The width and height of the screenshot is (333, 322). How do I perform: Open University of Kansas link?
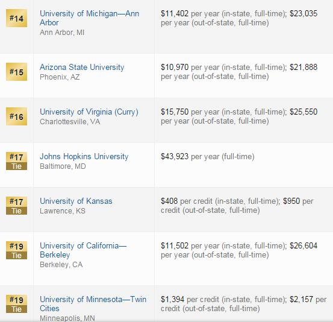pyautogui.click(x=76, y=201)
